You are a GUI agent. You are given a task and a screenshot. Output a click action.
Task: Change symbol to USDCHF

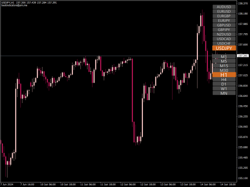point(224,43)
